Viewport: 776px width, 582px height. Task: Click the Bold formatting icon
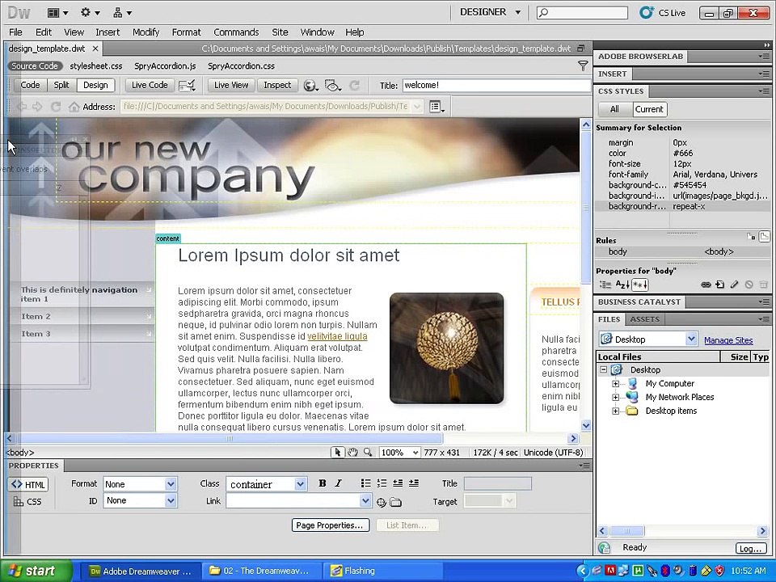pos(323,483)
